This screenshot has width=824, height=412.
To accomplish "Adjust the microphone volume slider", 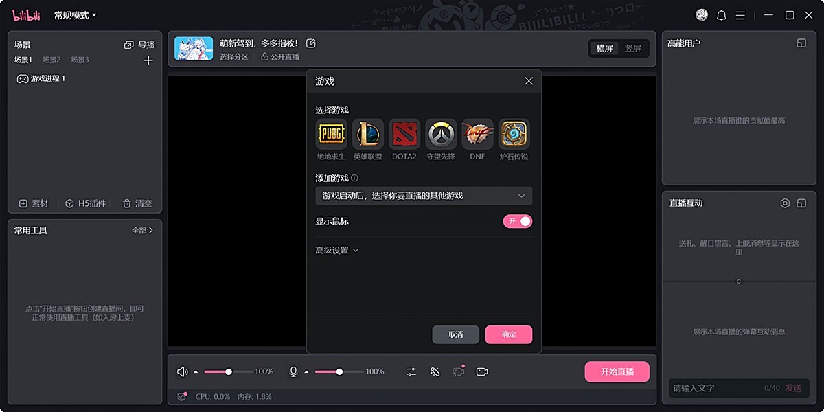I will (339, 371).
